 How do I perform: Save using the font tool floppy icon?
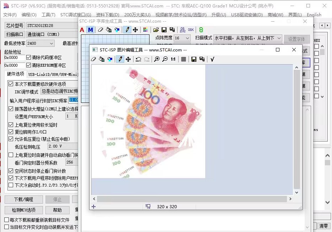pos(164,30)
